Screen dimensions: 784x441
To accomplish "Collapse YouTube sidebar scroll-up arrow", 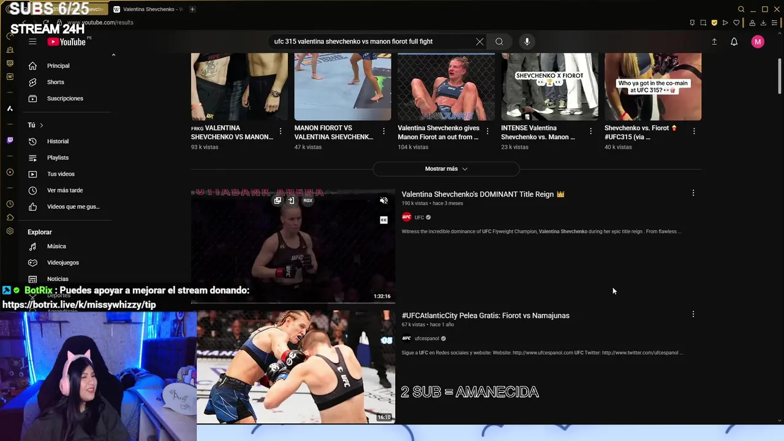I will point(113,55).
